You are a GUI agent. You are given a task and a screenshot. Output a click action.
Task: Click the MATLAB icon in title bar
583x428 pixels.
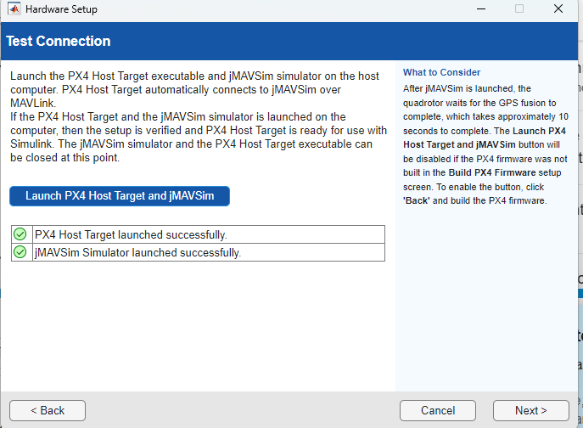coord(14,9)
